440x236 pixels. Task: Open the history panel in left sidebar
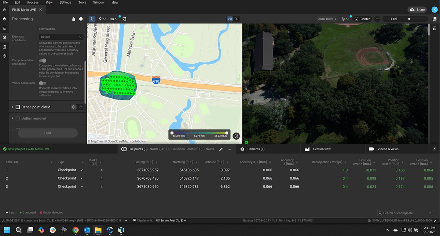[4, 56]
